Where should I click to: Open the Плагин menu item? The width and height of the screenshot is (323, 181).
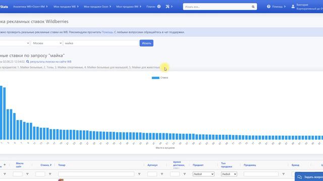(153, 7)
